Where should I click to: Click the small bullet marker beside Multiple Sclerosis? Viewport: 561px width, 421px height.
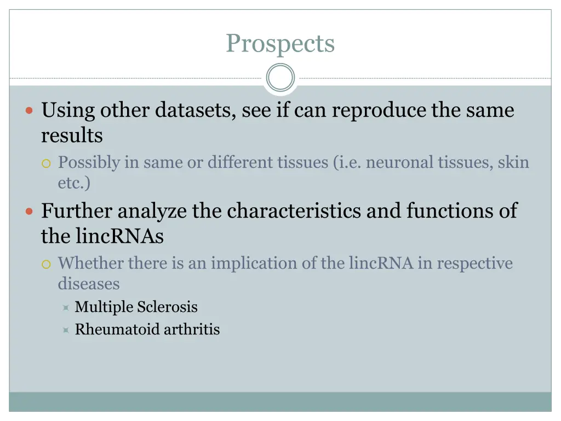tap(66, 308)
